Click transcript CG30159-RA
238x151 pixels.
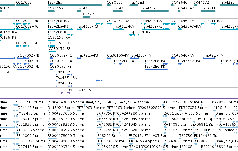59,38
